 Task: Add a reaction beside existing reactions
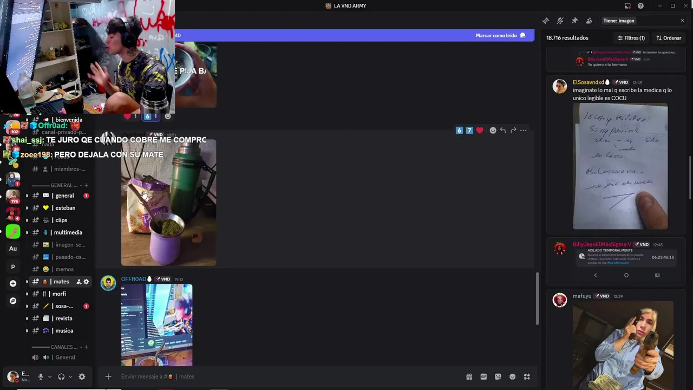tap(168, 116)
